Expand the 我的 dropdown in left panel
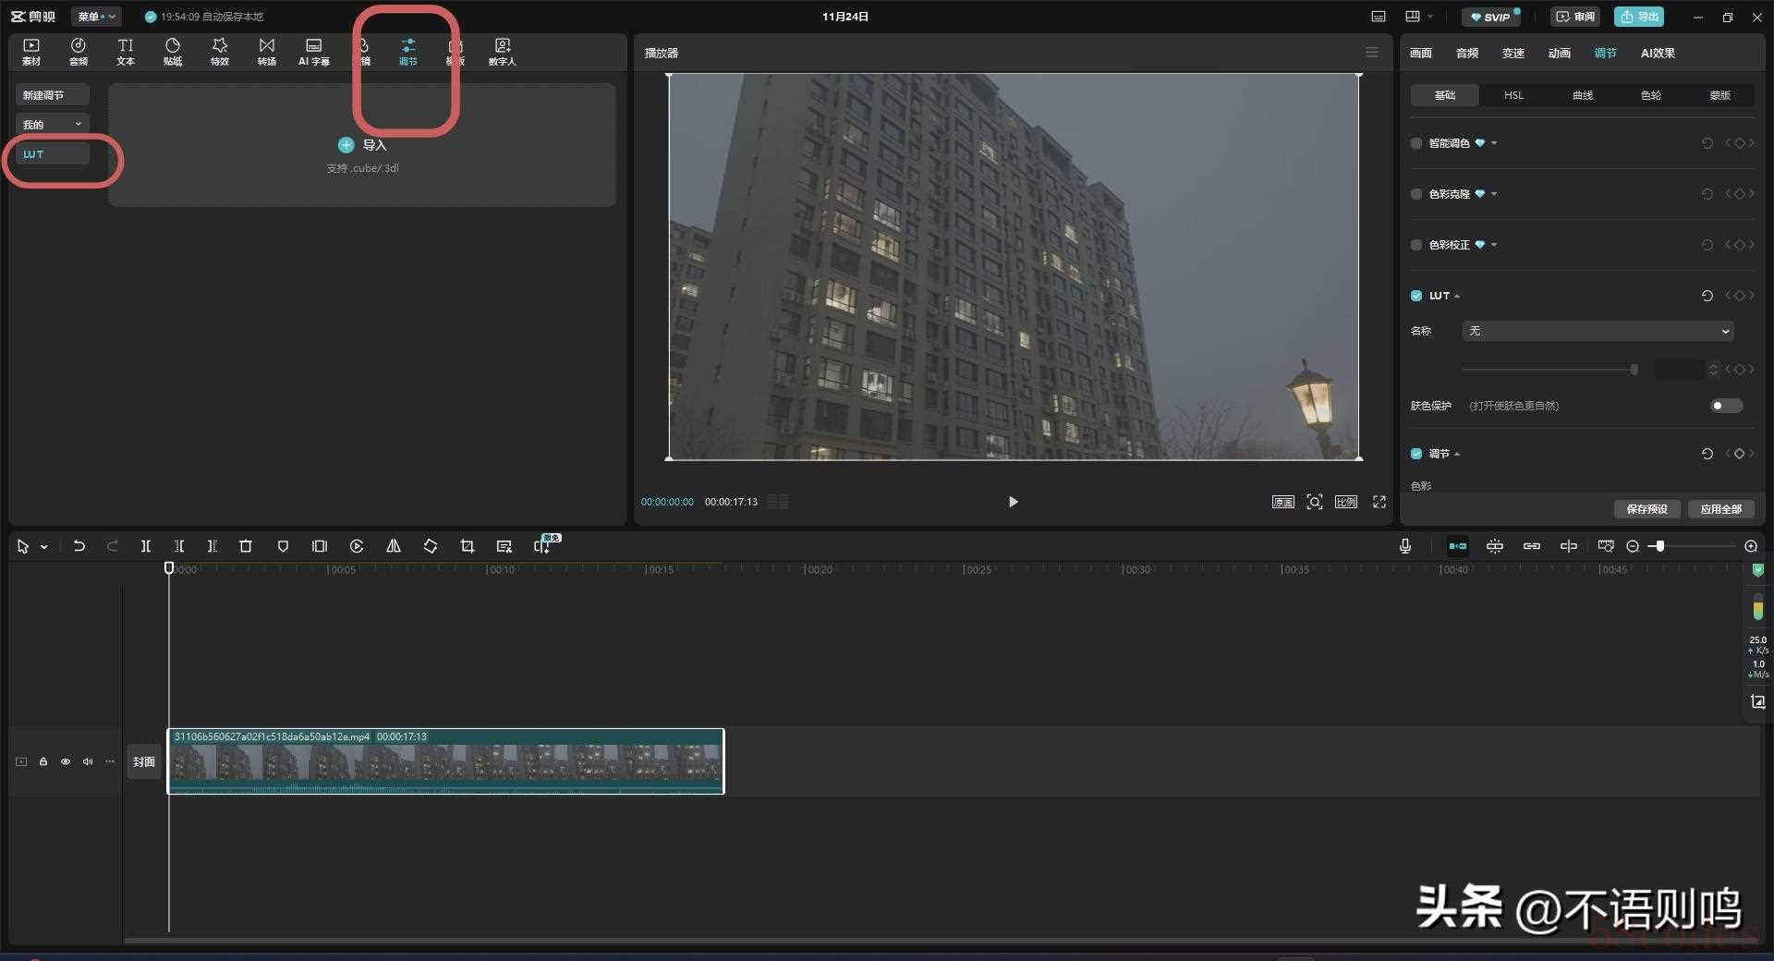 53,124
